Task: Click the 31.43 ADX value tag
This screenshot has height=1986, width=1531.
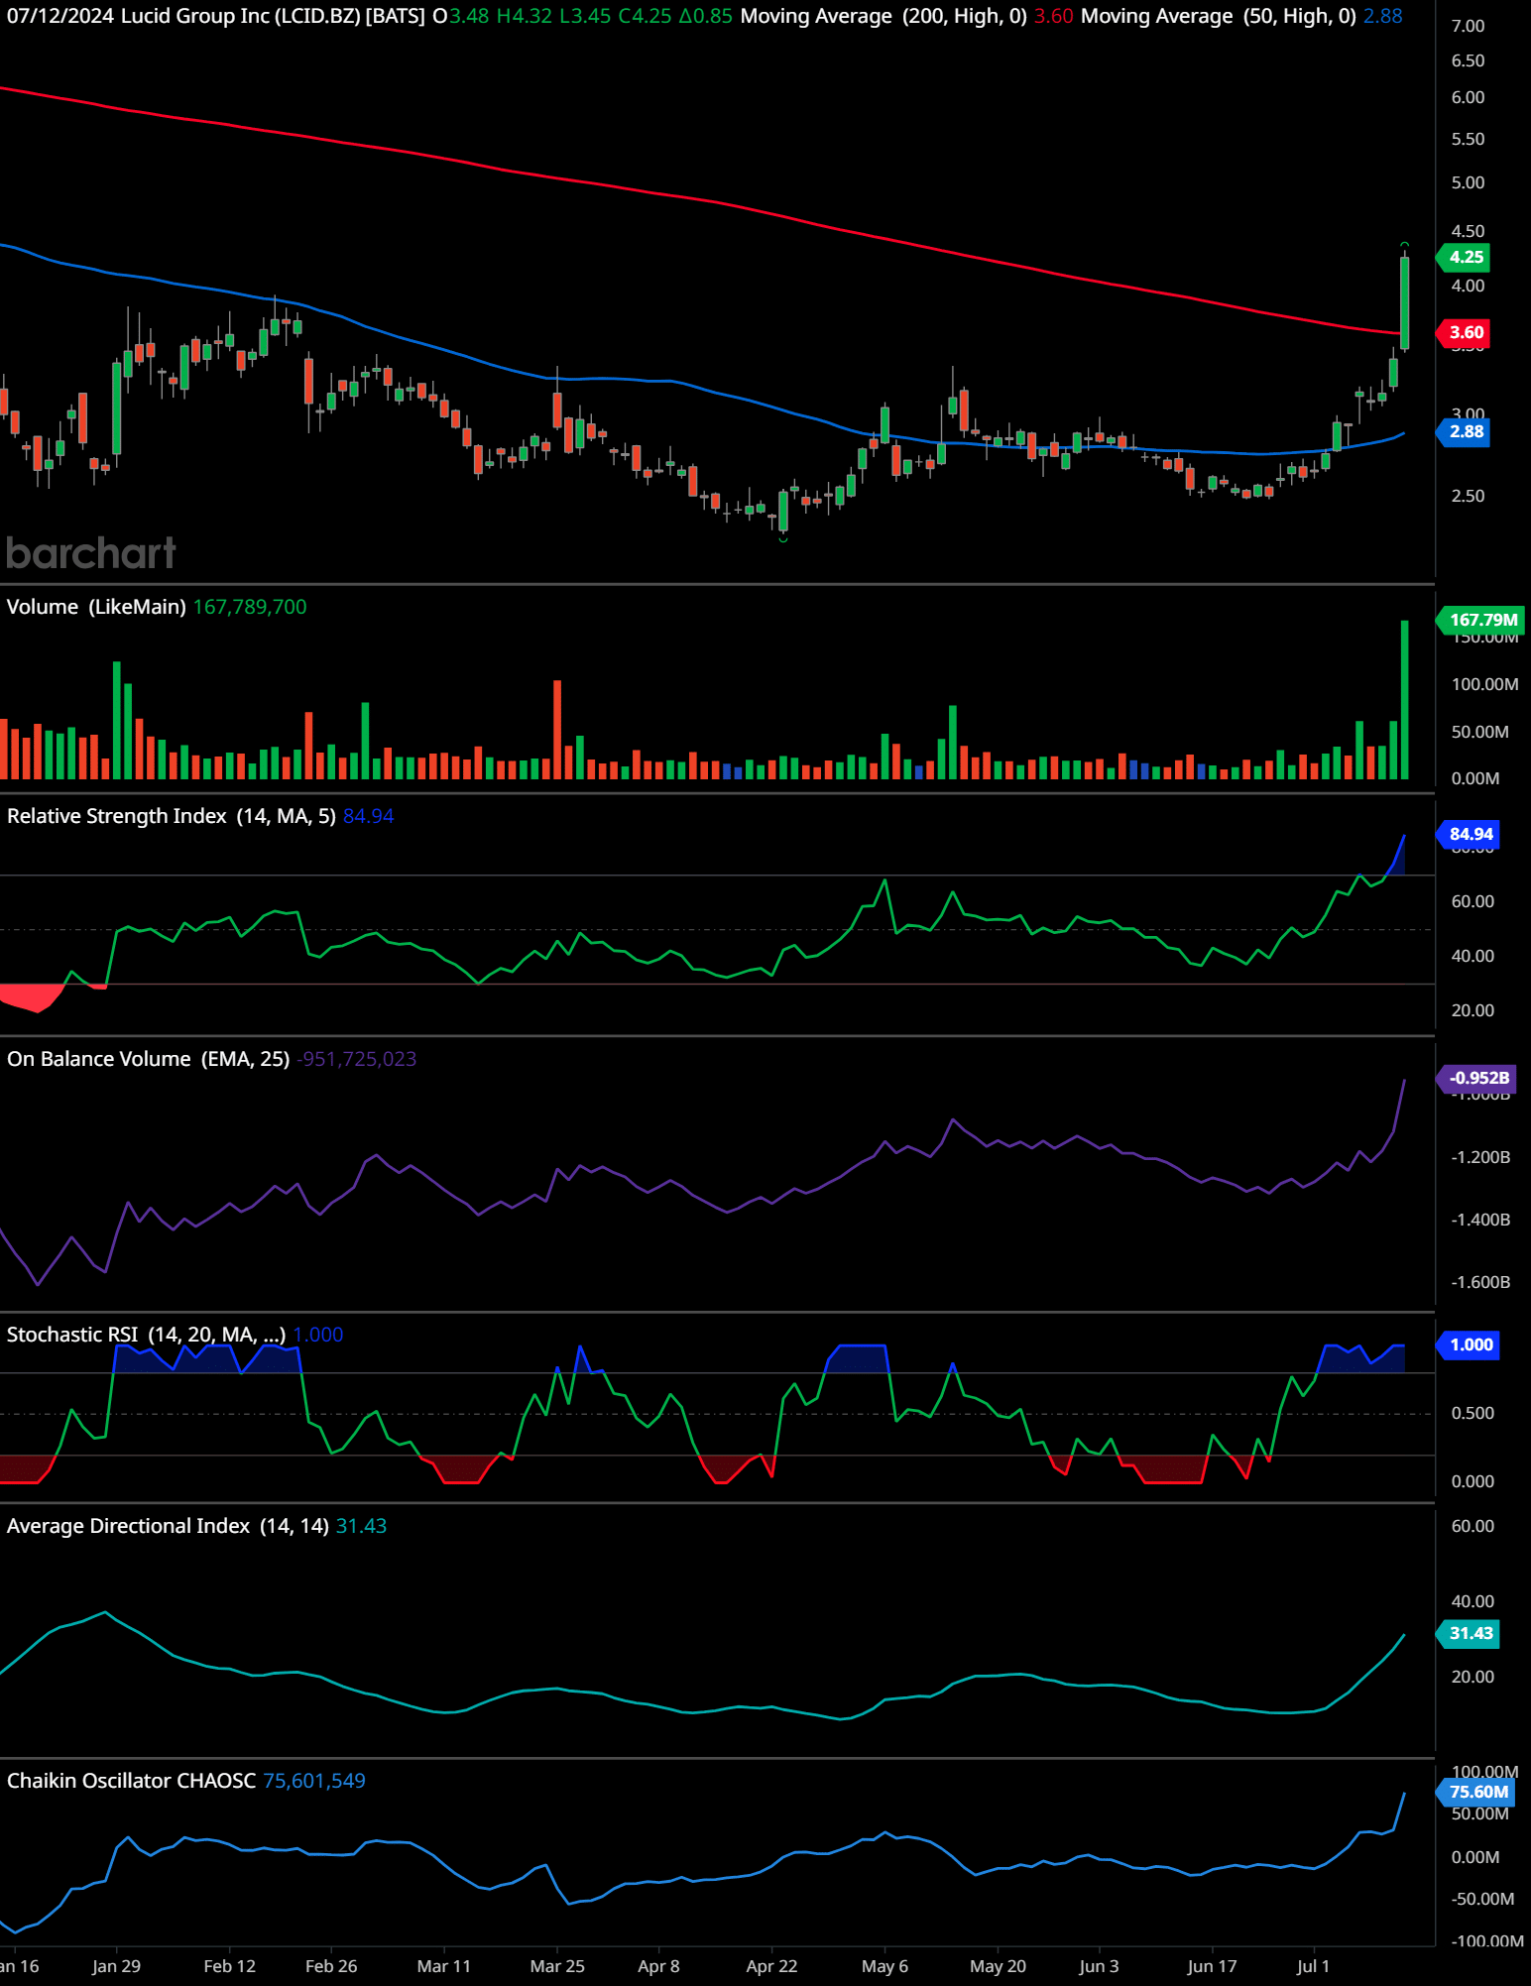Action: point(1469,1634)
